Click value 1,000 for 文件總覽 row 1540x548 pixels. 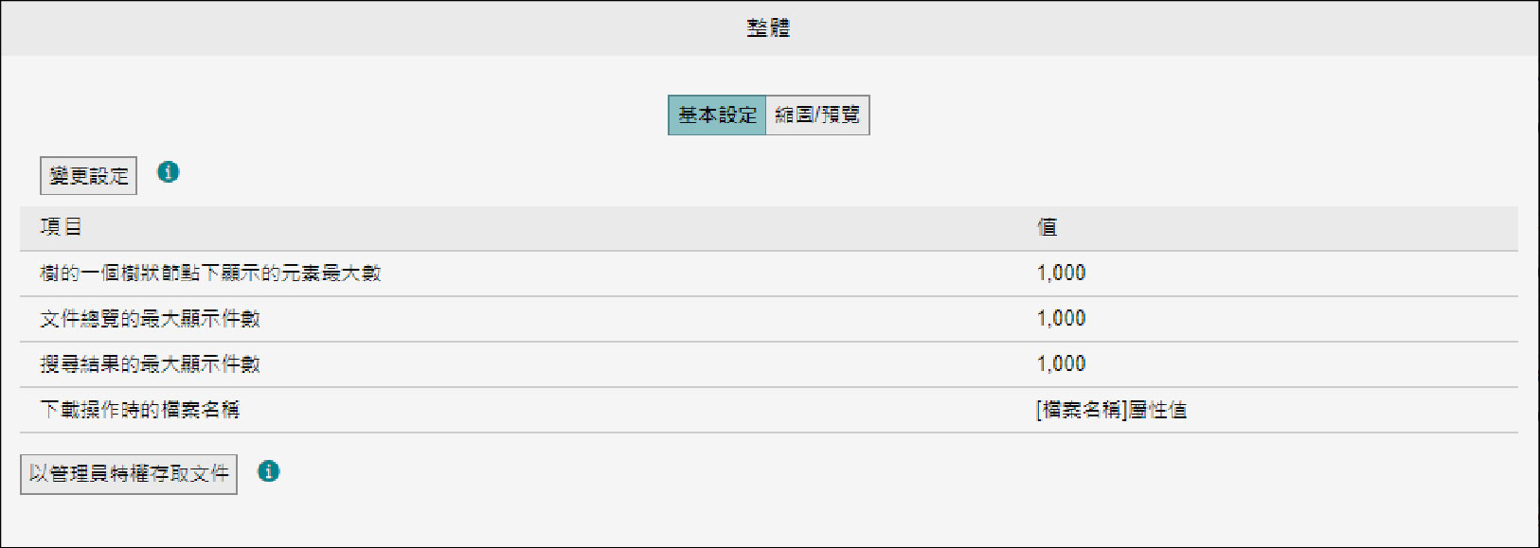click(1061, 319)
